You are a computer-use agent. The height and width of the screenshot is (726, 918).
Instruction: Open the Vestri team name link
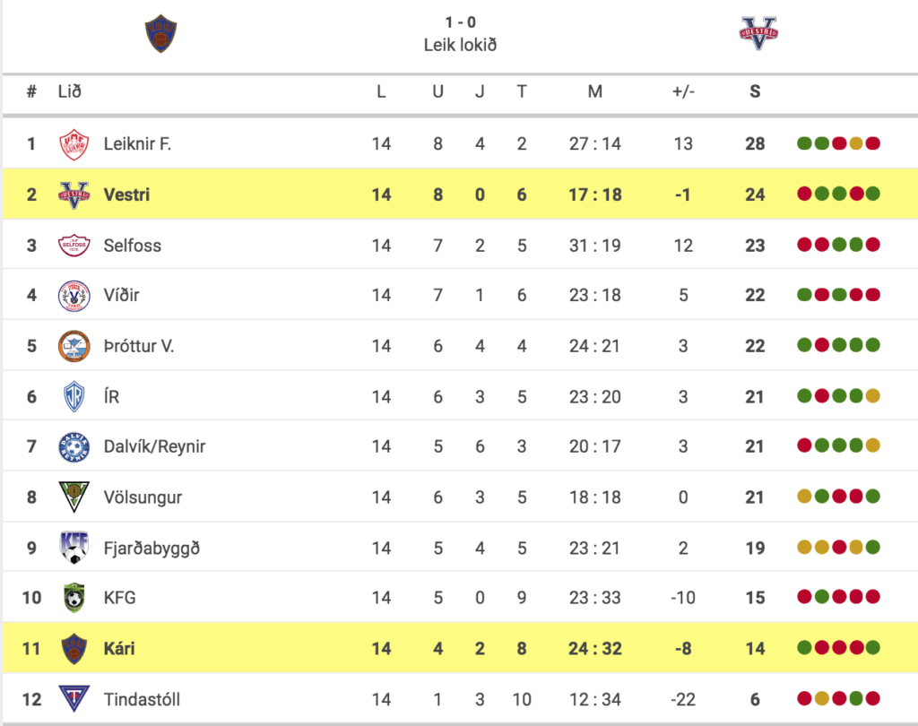[126, 194]
